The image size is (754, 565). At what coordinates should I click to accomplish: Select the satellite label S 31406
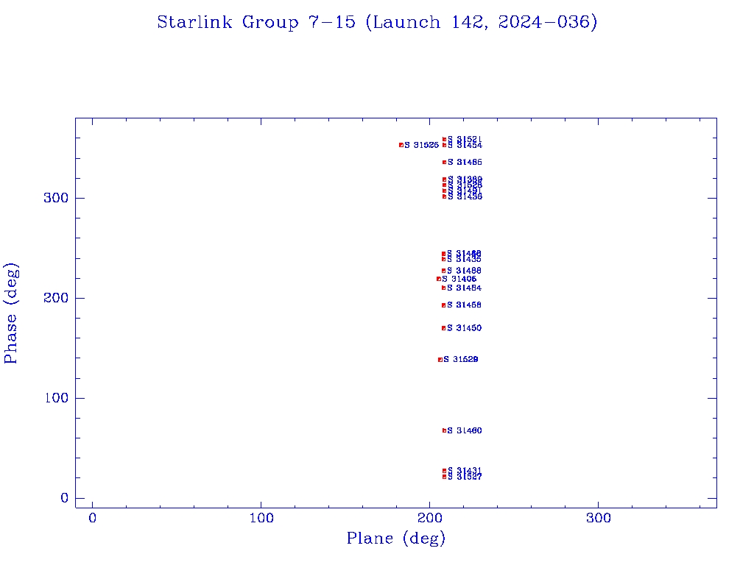tap(459, 279)
